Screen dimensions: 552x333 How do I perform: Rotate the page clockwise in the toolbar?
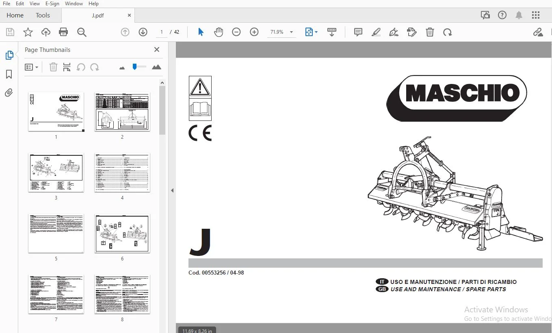coord(448,32)
